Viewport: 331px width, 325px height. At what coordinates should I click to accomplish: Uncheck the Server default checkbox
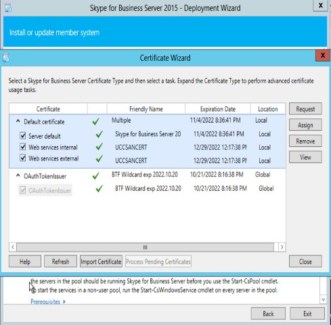point(23,135)
